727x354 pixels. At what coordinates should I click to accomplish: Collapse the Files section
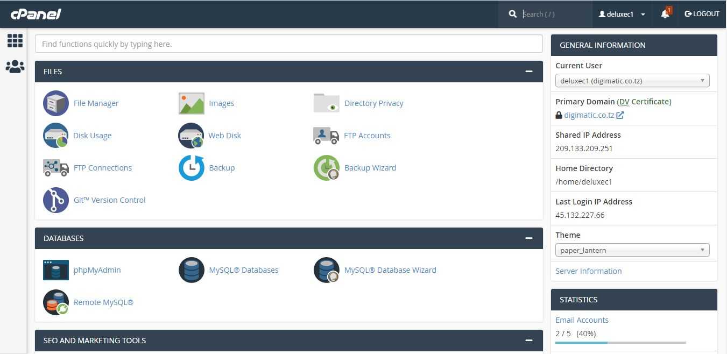click(x=529, y=72)
